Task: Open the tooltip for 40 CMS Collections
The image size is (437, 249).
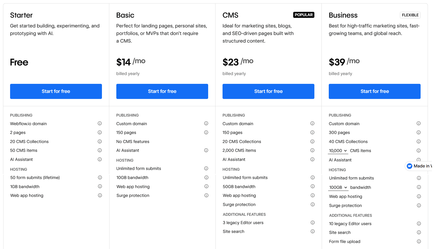Action: (x=419, y=141)
